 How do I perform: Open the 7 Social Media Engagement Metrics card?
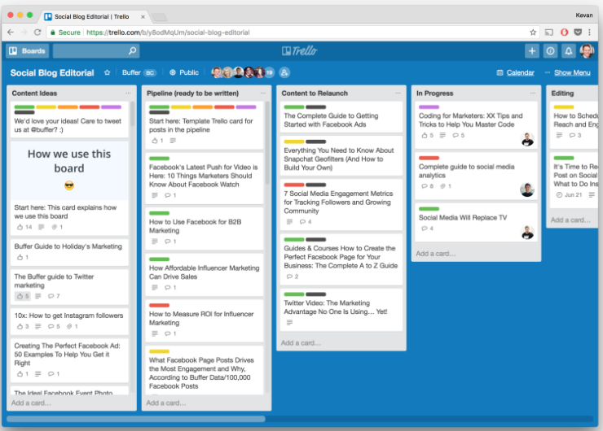pyautogui.click(x=341, y=205)
